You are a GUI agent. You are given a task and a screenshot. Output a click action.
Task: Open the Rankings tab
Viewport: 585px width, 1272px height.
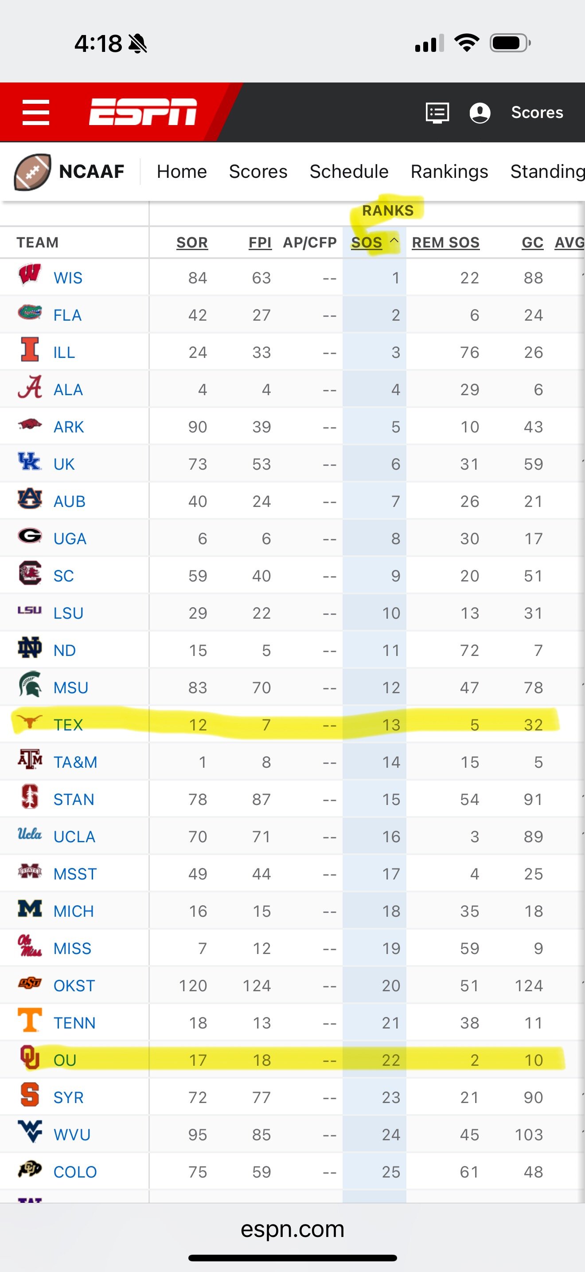(449, 171)
